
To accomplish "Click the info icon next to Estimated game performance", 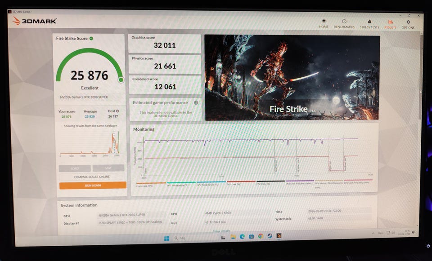I will coord(196,102).
